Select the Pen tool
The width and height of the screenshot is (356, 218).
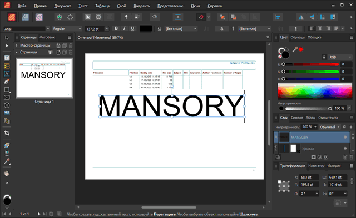(x=7, y=82)
